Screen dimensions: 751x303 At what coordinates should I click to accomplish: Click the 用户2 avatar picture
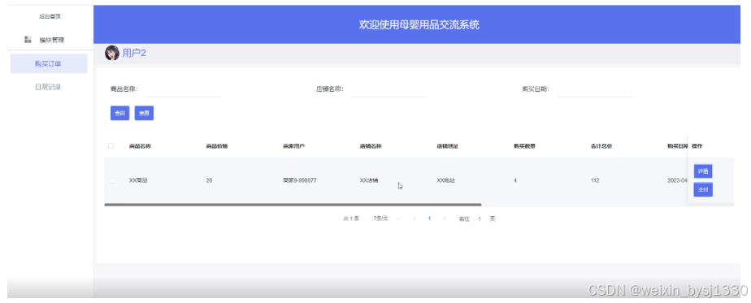tap(112, 53)
